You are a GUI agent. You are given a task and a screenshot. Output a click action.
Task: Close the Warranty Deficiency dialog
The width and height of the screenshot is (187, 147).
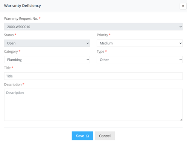pos(183,6)
